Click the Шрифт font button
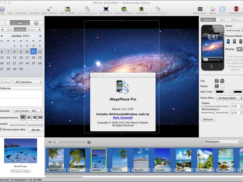Viewport: 243px width, 182px height. [36, 130]
